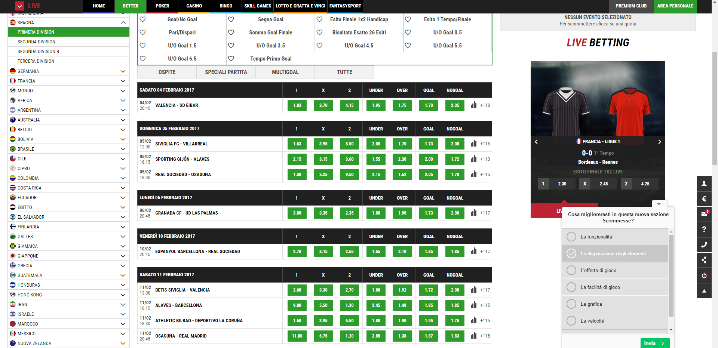Open the user profile sidebar icon

[x=704, y=184]
